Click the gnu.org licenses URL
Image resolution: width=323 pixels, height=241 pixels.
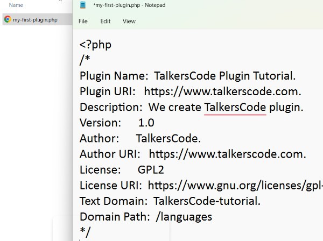pyautogui.click(x=235, y=186)
